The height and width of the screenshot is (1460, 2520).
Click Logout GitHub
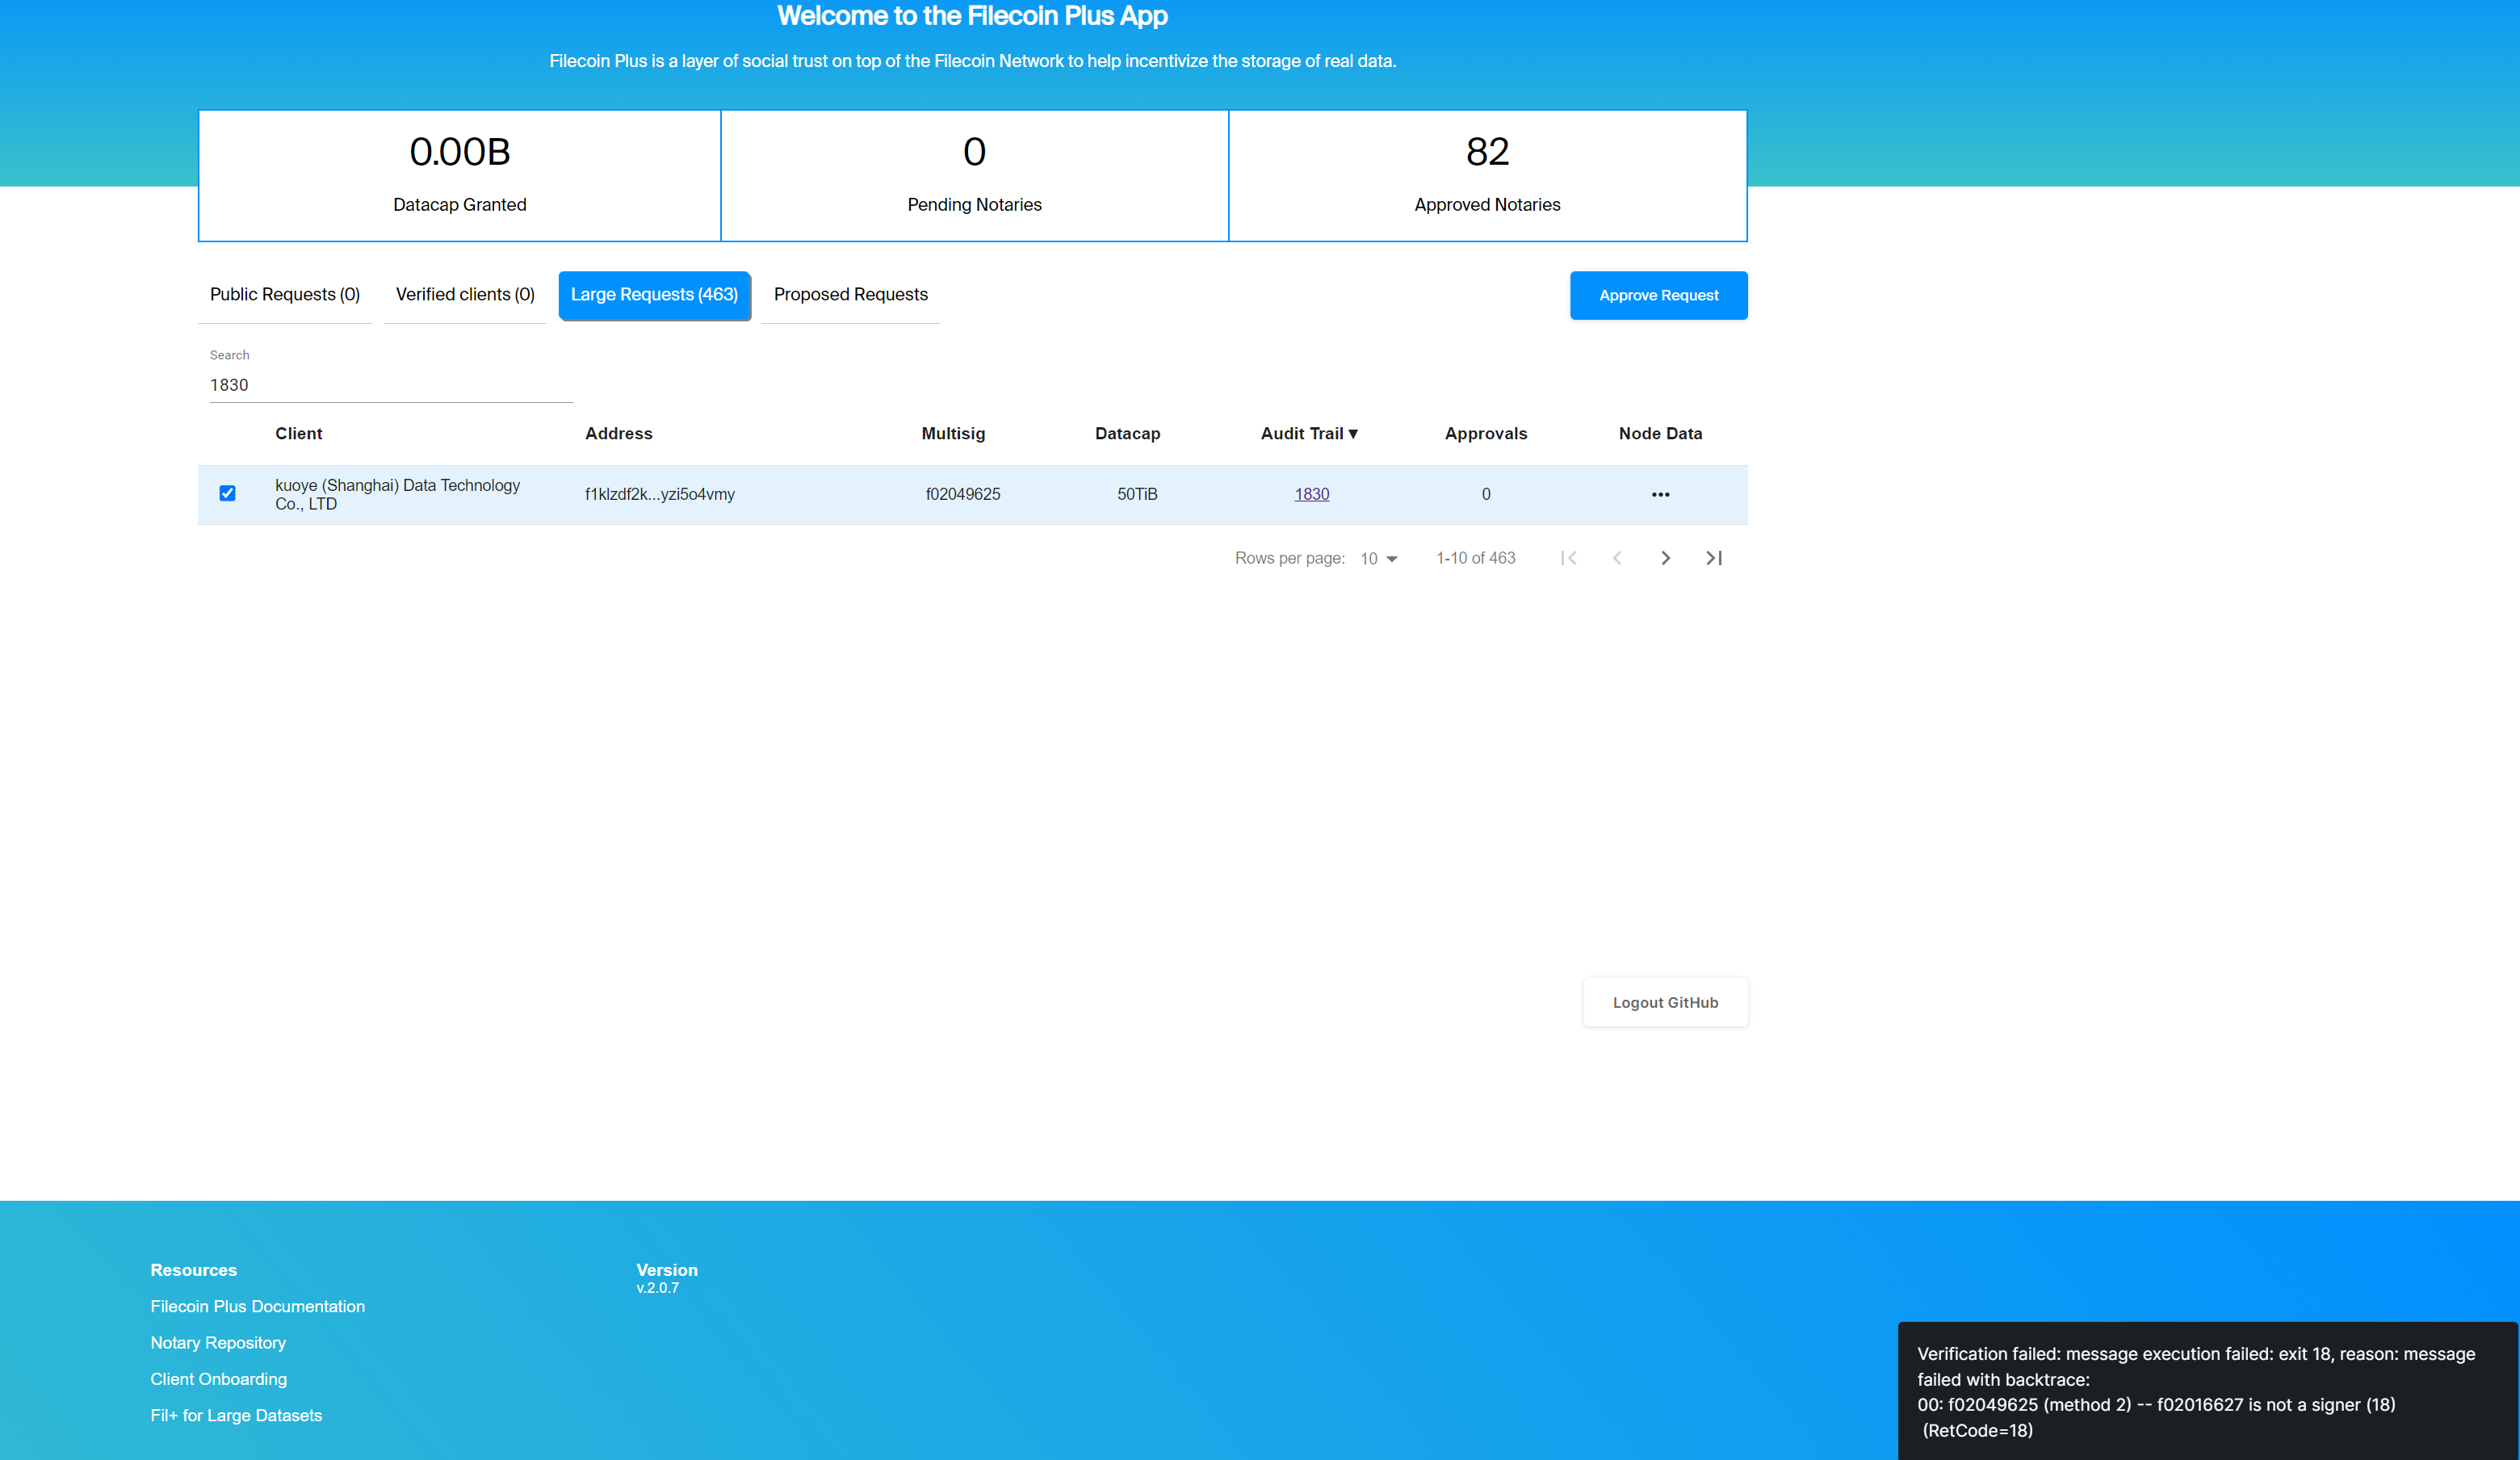(1665, 1002)
